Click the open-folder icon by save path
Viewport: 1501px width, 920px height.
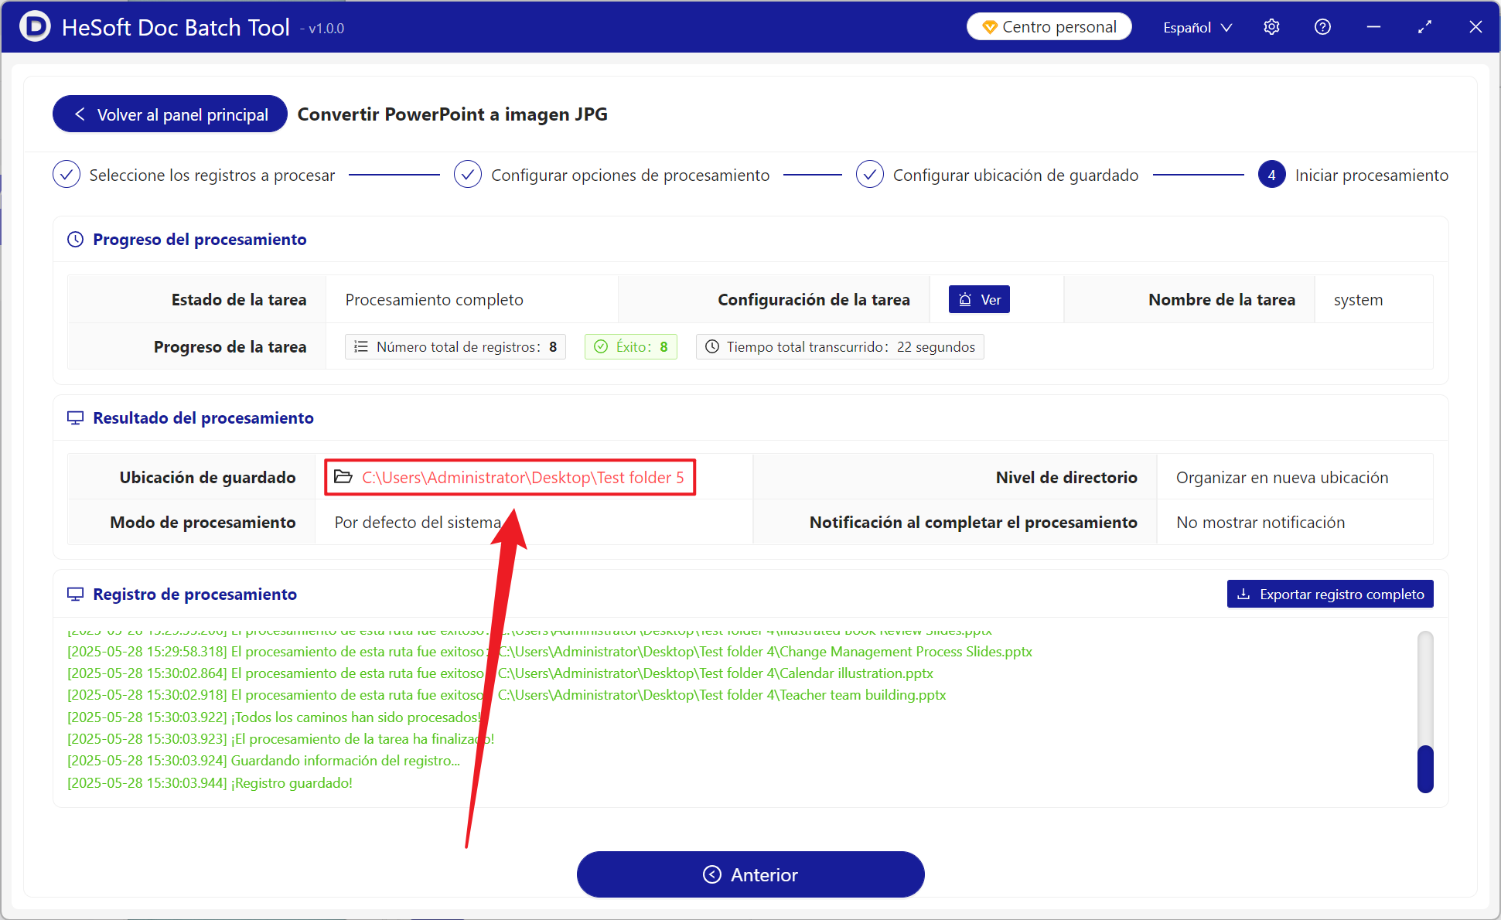(343, 477)
